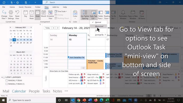Screen dimensions: 183x103
Task: Open the Customize Quick Access Toolbar dropdown
Action: pos(35,2)
